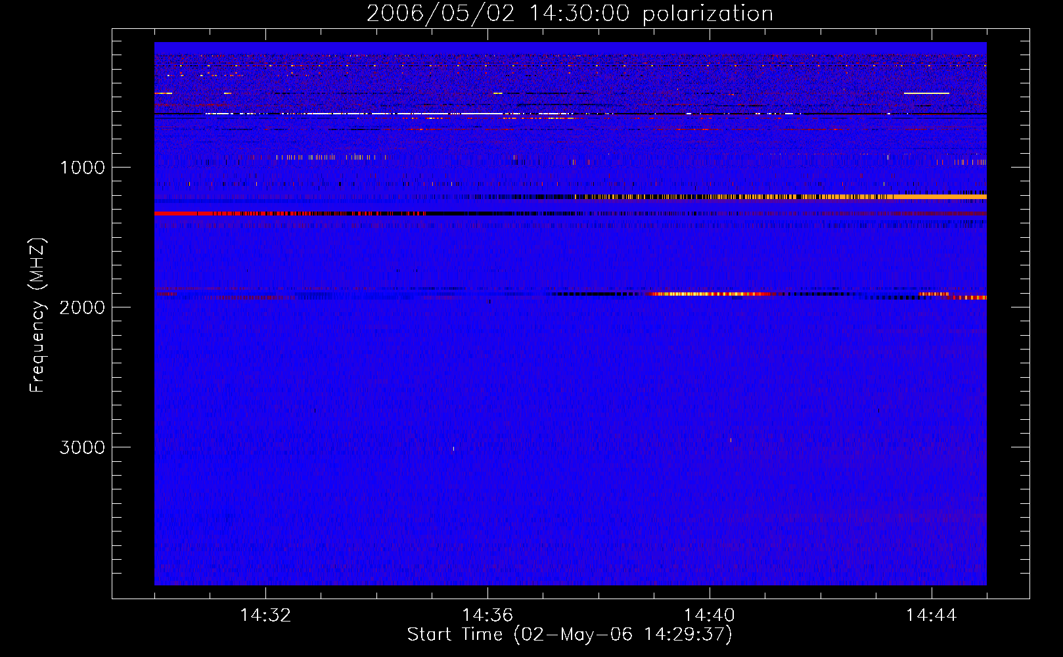Viewport: 1063px width, 657px height.
Task: Click the plot title '2006/05/02 14:30:00 polarization'
Action: (x=570, y=14)
